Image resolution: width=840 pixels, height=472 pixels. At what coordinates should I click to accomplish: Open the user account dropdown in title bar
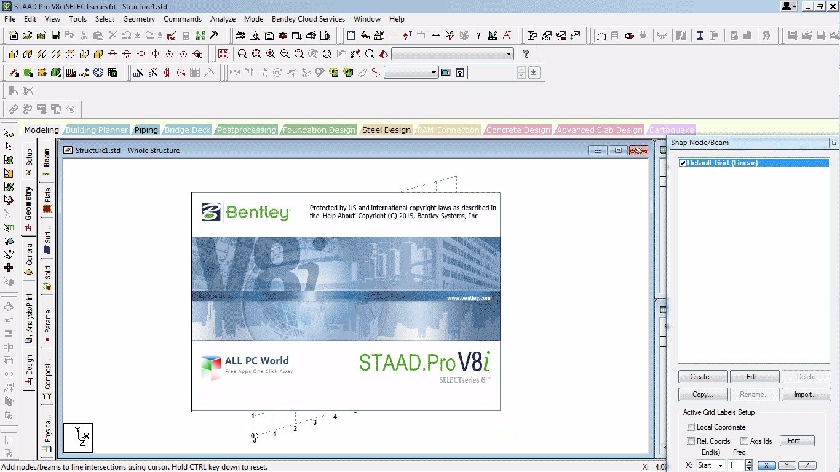tap(789, 6)
